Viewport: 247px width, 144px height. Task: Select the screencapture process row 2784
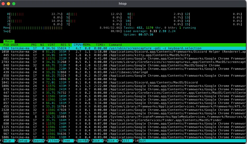(123, 48)
